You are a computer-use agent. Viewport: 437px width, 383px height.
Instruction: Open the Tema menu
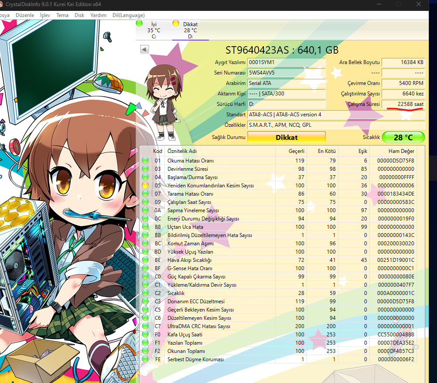coord(62,15)
